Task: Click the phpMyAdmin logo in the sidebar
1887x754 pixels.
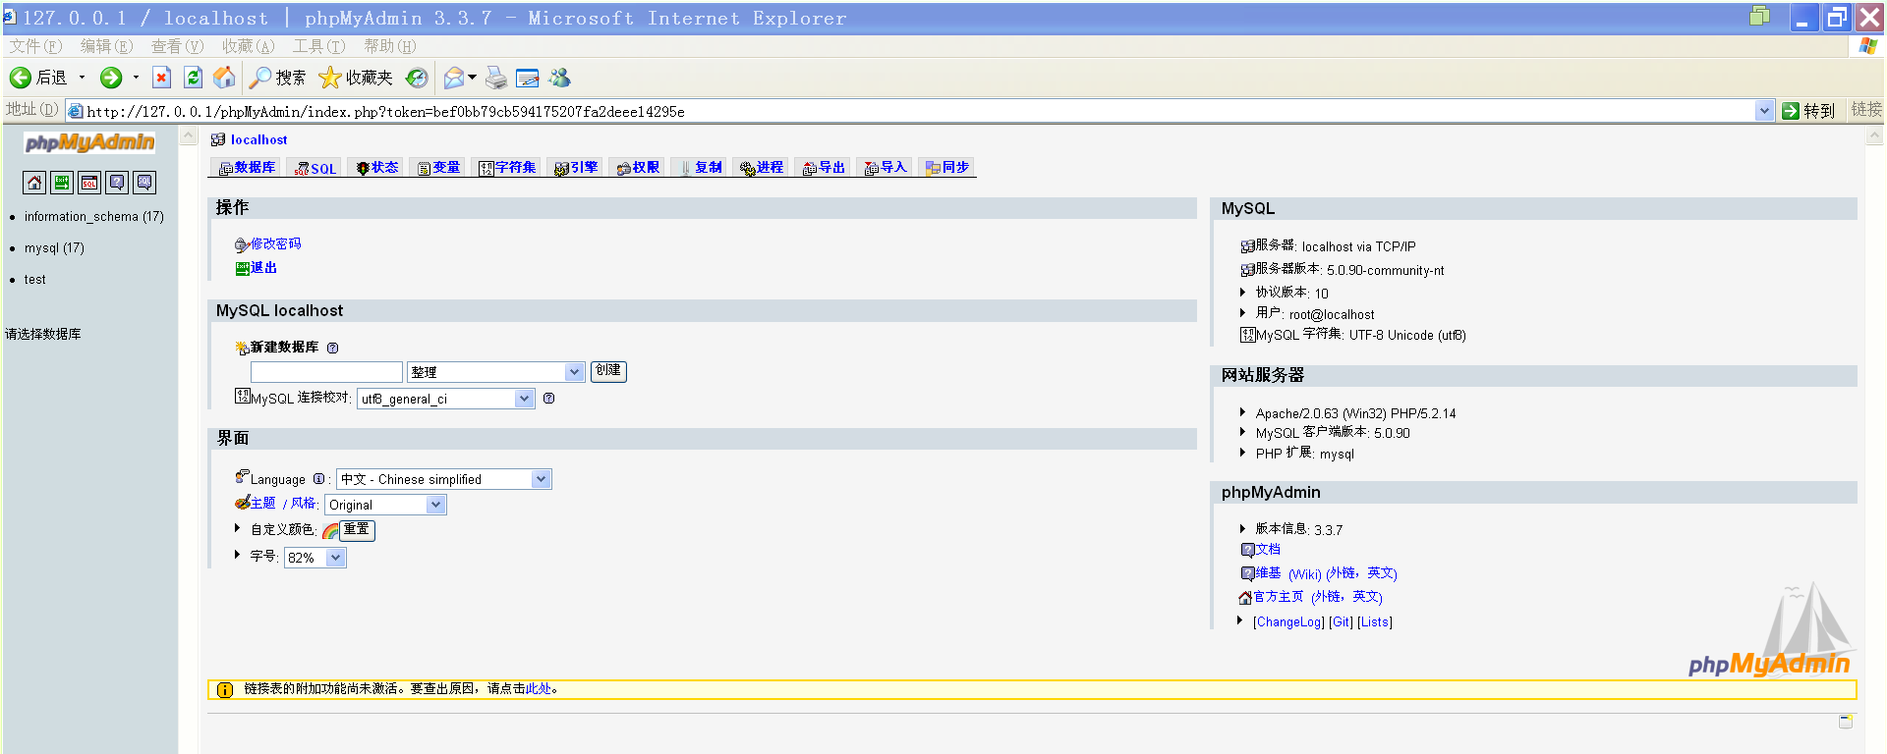Action: [89, 143]
